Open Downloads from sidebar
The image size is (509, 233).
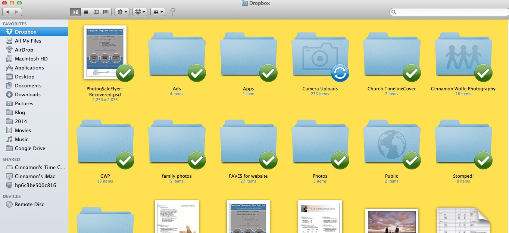34,94
